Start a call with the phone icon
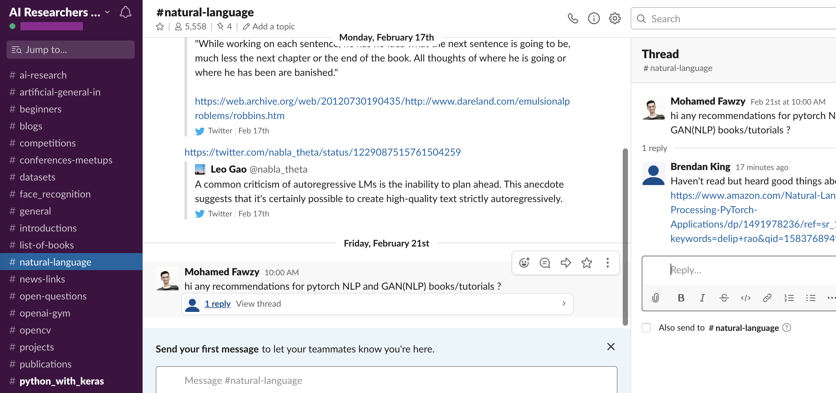The height and width of the screenshot is (393, 836). click(x=573, y=18)
